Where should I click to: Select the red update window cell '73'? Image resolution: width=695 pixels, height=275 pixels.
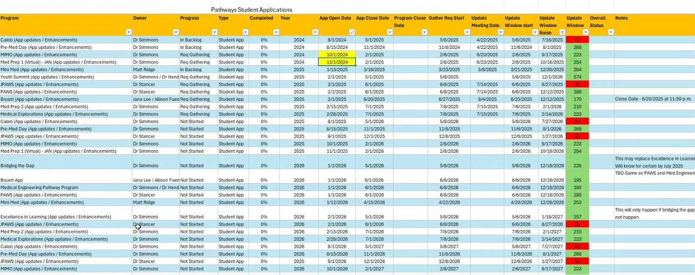tap(577, 40)
